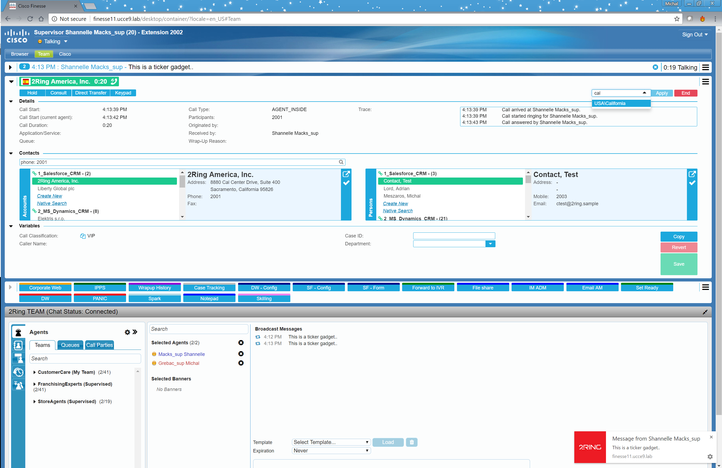Open the Select Template dropdown
The width and height of the screenshot is (722, 468).
coord(331,442)
